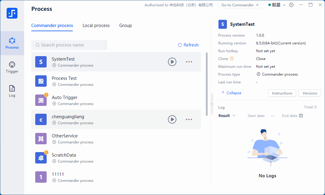Click the warning badge on Auto Trigger

46,95
